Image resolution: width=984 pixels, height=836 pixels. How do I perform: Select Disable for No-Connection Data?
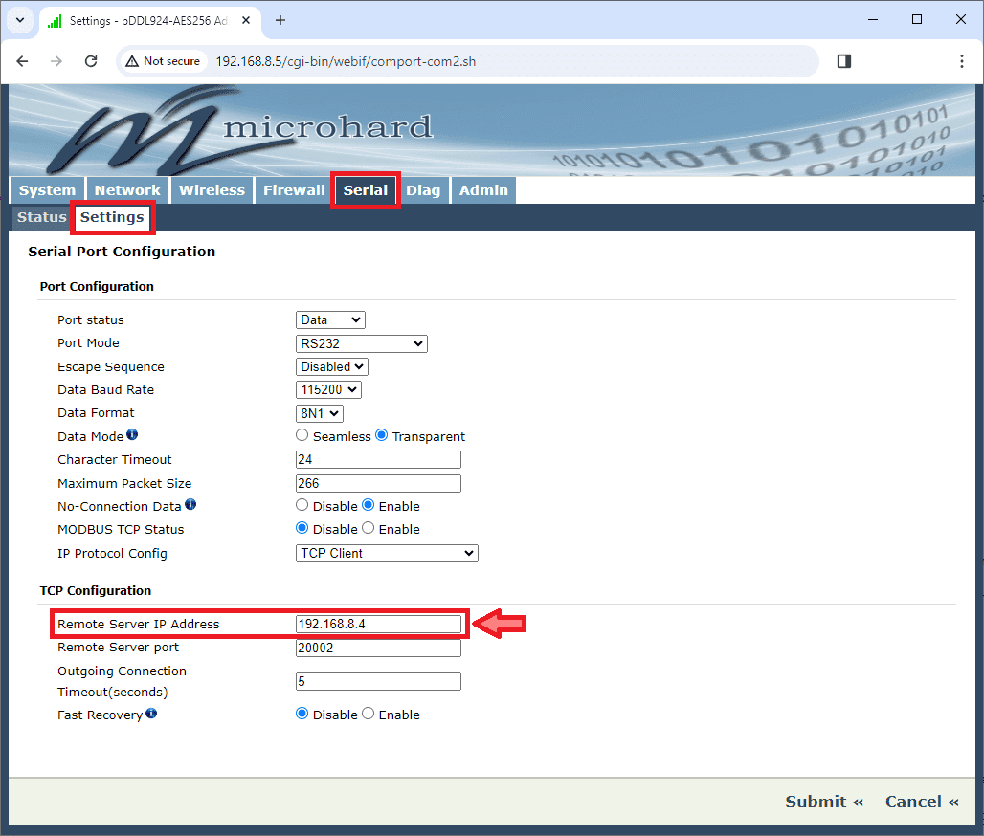pos(302,506)
